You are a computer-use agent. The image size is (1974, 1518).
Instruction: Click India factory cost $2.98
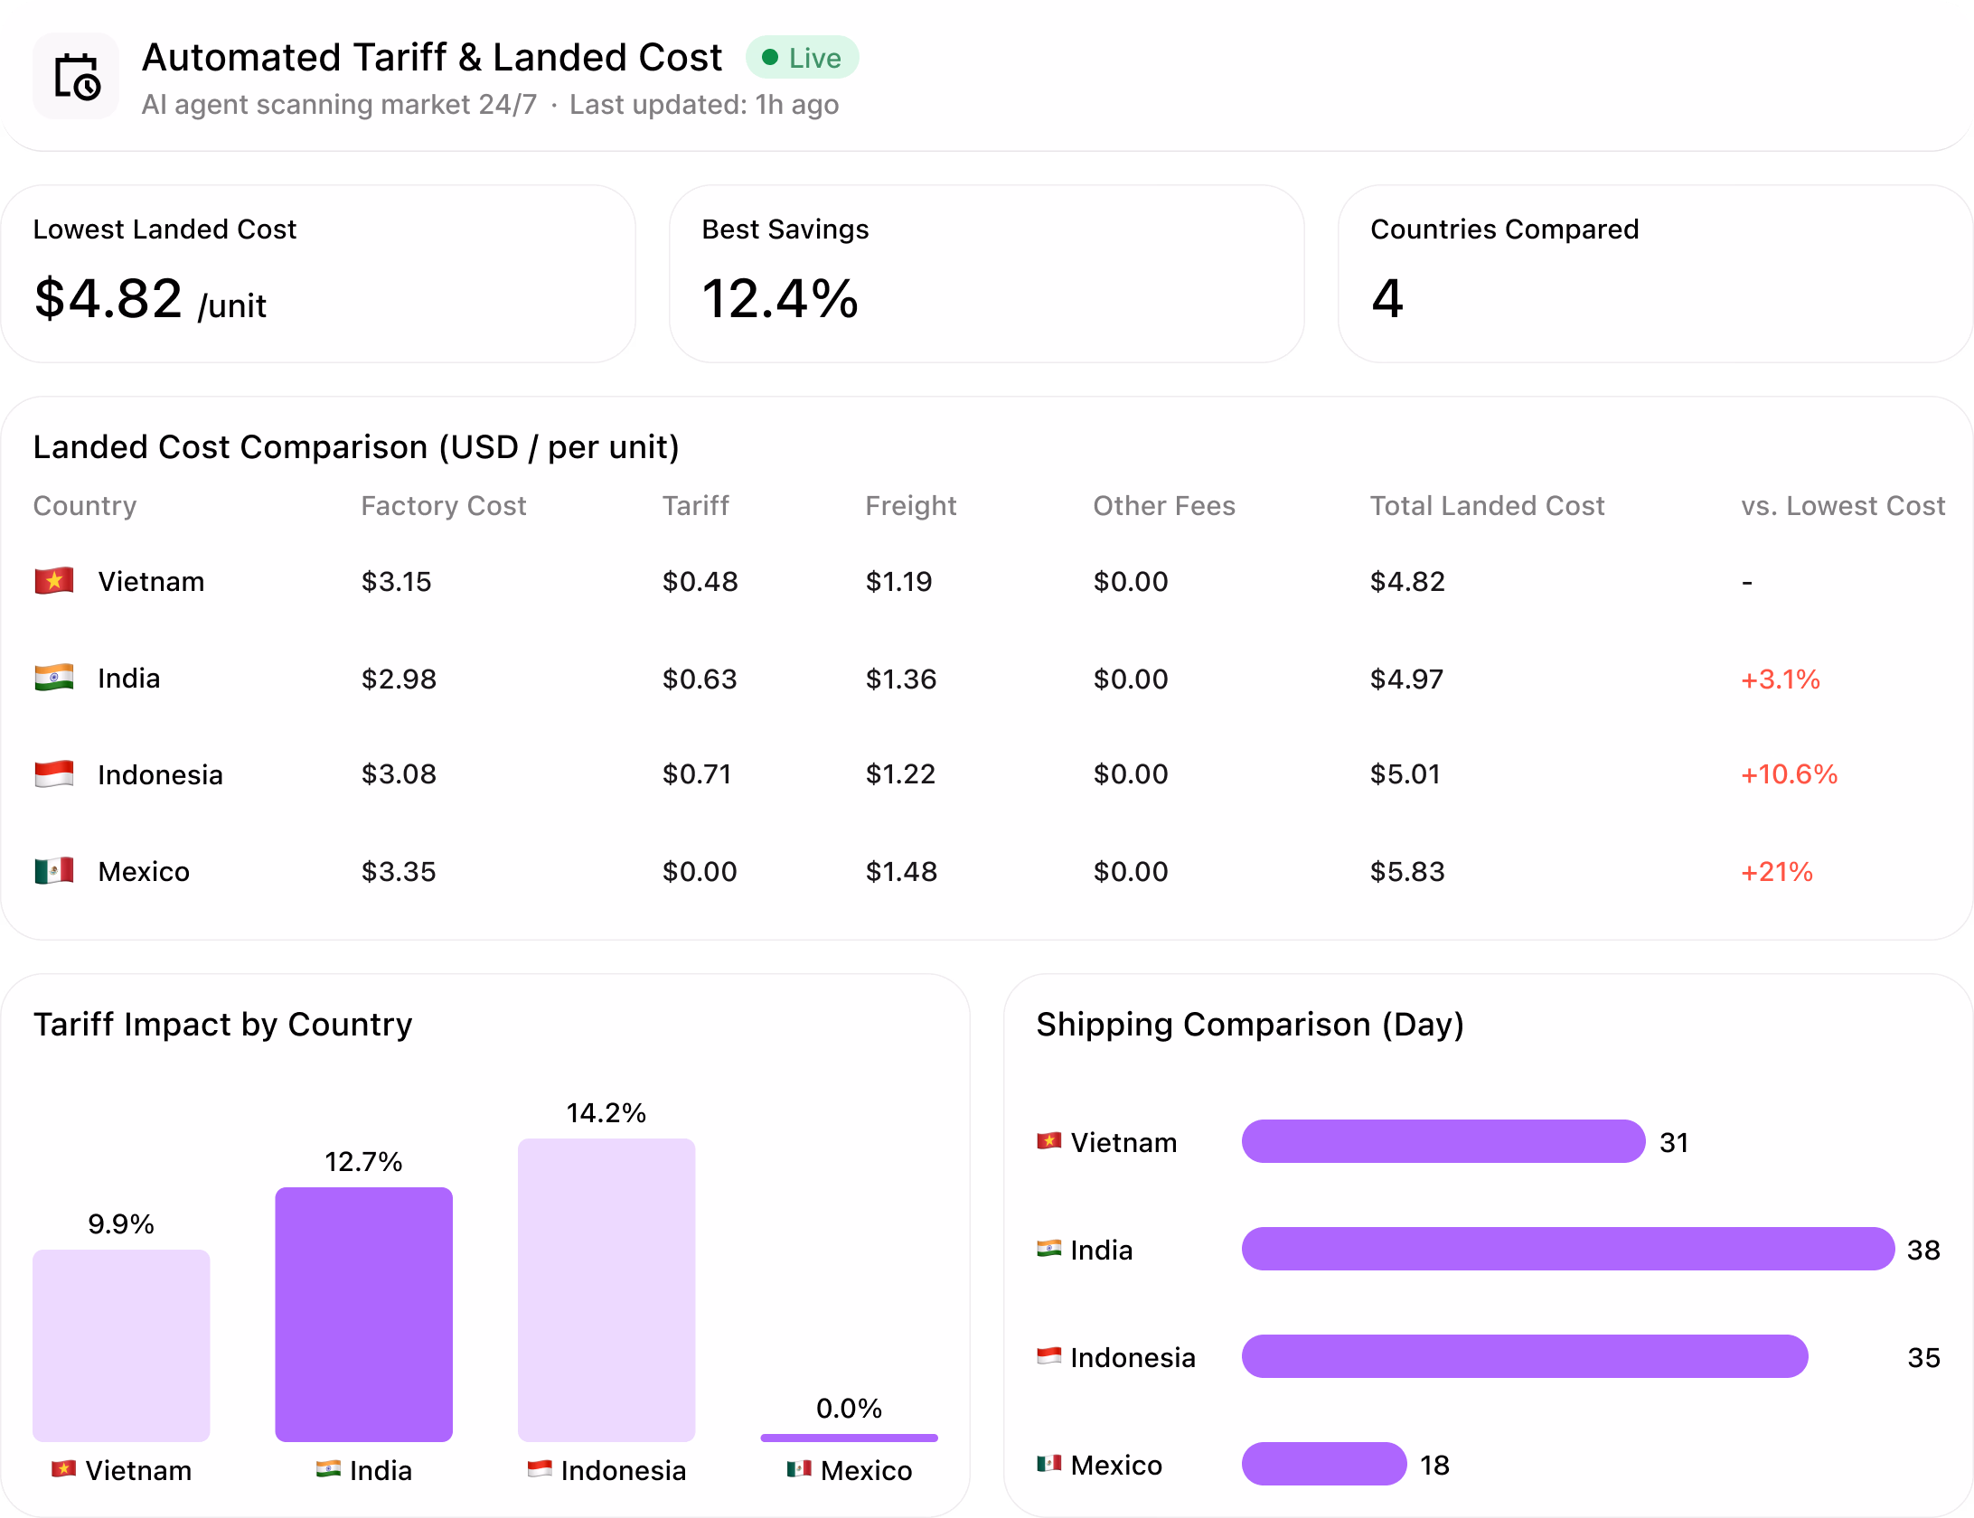pyautogui.click(x=399, y=679)
